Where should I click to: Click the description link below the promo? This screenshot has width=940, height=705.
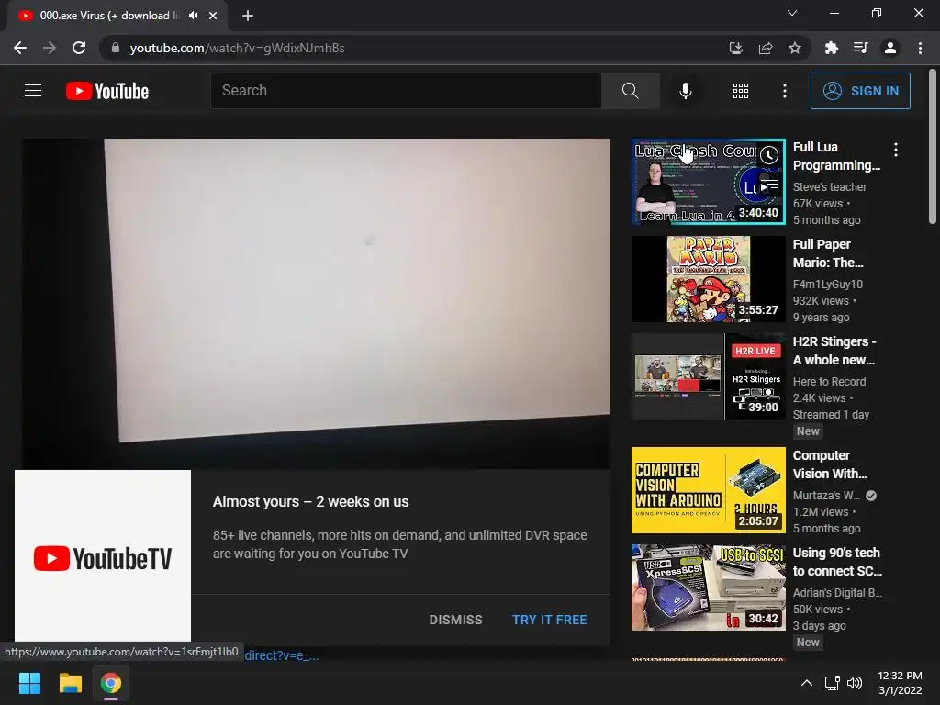281,655
